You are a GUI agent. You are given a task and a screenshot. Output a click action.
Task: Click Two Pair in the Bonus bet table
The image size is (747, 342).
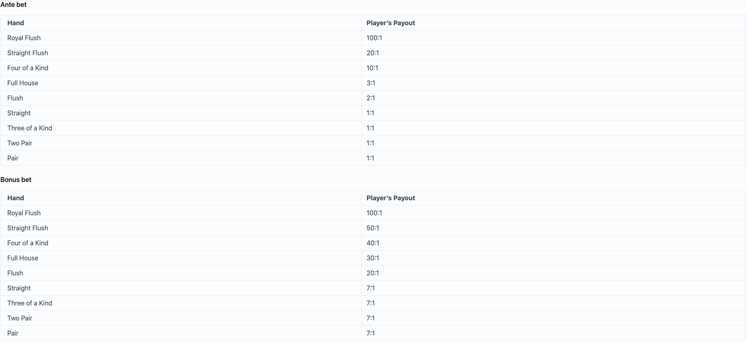pos(20,318)
